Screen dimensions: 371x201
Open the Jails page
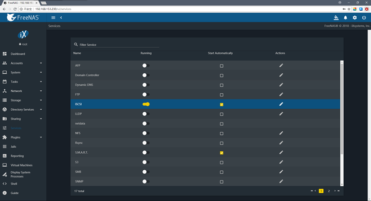pyautogui.click(x=23, y=147)
